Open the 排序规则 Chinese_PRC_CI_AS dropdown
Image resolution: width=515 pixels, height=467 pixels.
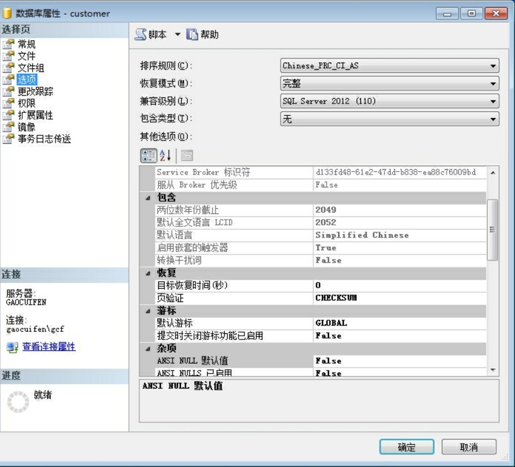(x=390, y=66)
